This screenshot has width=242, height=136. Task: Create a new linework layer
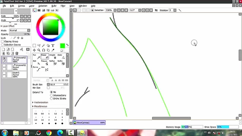(8, 49)
